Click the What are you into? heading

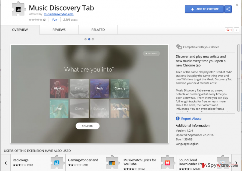click(x=89, y=69)
